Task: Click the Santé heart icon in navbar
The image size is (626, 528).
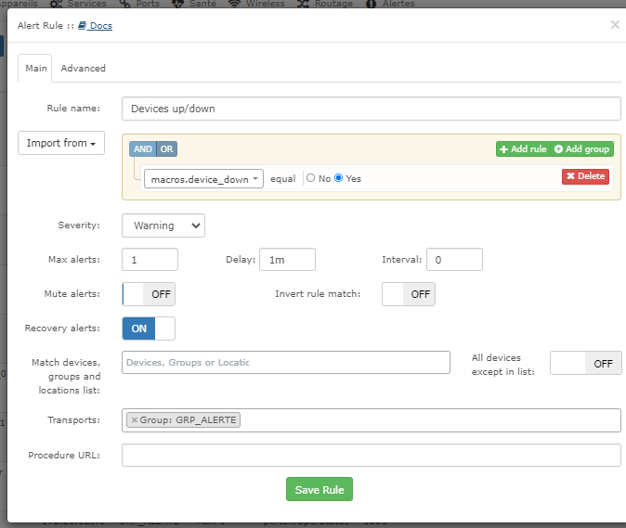Action: (176, 4)
